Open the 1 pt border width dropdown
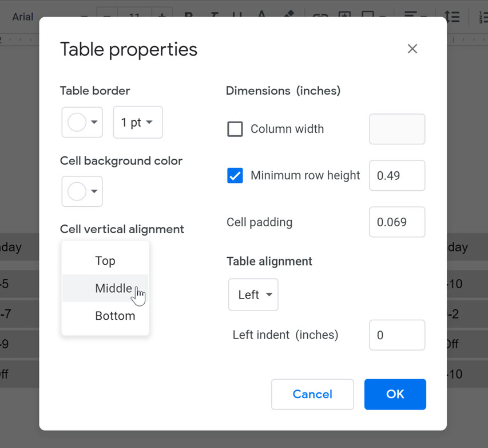The image size is (488, 448). [137, 122]
